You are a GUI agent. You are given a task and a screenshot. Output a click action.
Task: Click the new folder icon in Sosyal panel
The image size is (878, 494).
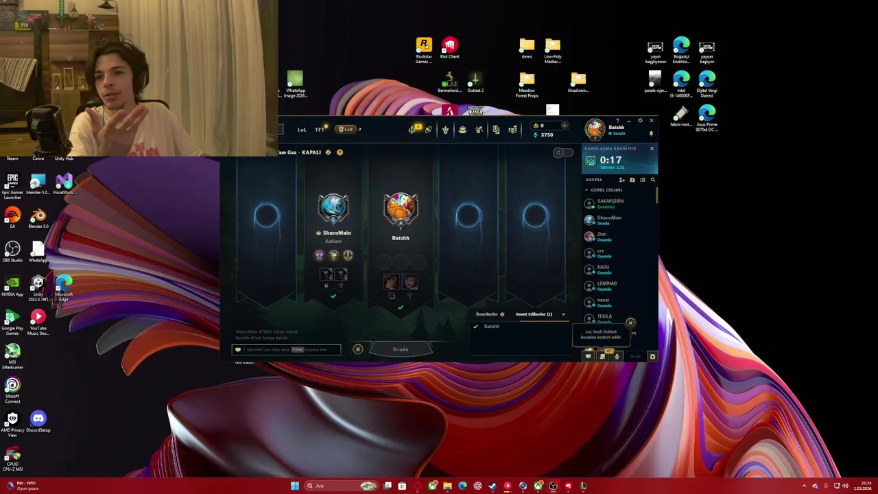click(632, 180)
